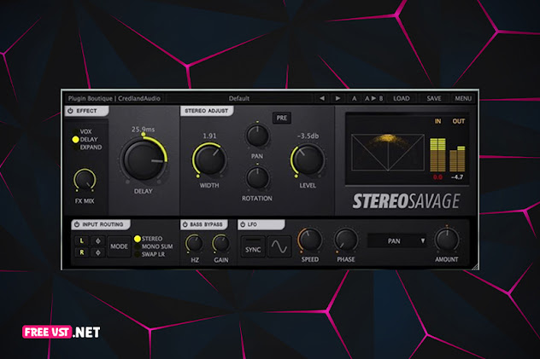Open the MENU in header bar
Viewport: 540px width, 359px height.
[463, 99]
